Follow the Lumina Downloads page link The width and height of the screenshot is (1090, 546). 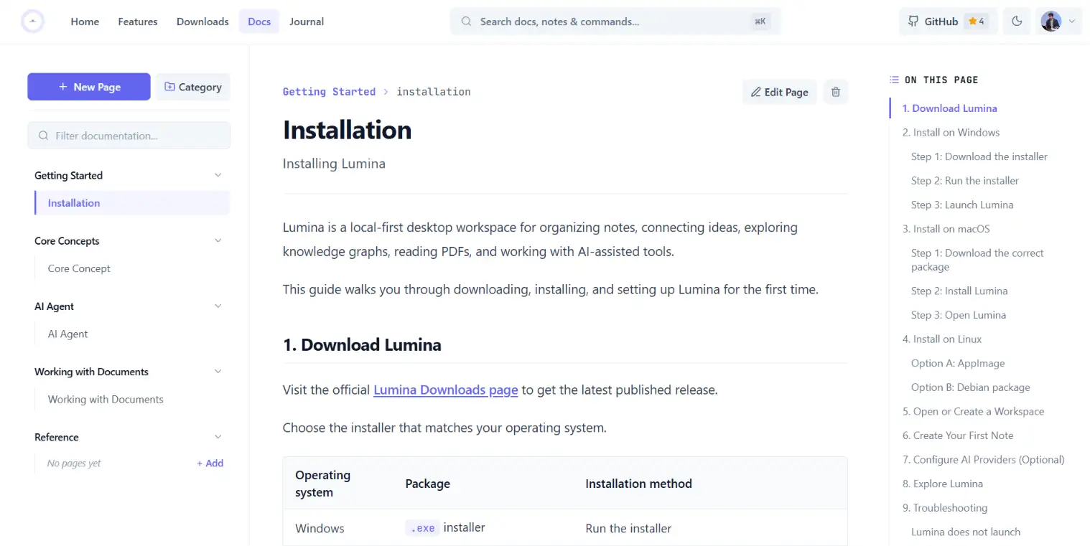(446, 390)
